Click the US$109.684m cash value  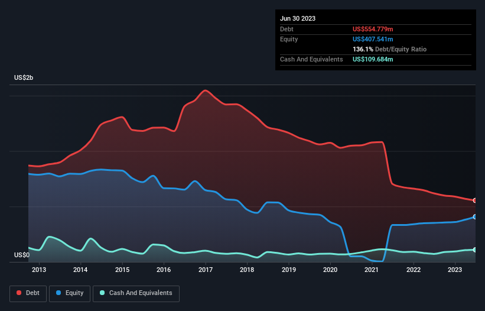[373, 59]
